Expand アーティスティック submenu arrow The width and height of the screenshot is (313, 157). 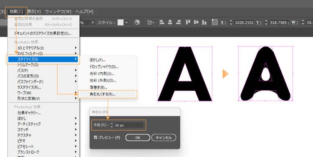click(76, 124)
